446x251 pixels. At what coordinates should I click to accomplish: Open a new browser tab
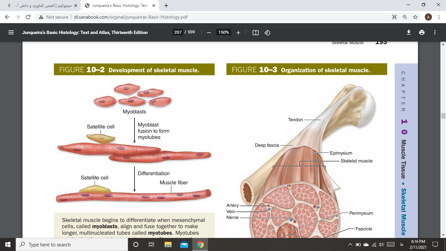pos(166,6)
